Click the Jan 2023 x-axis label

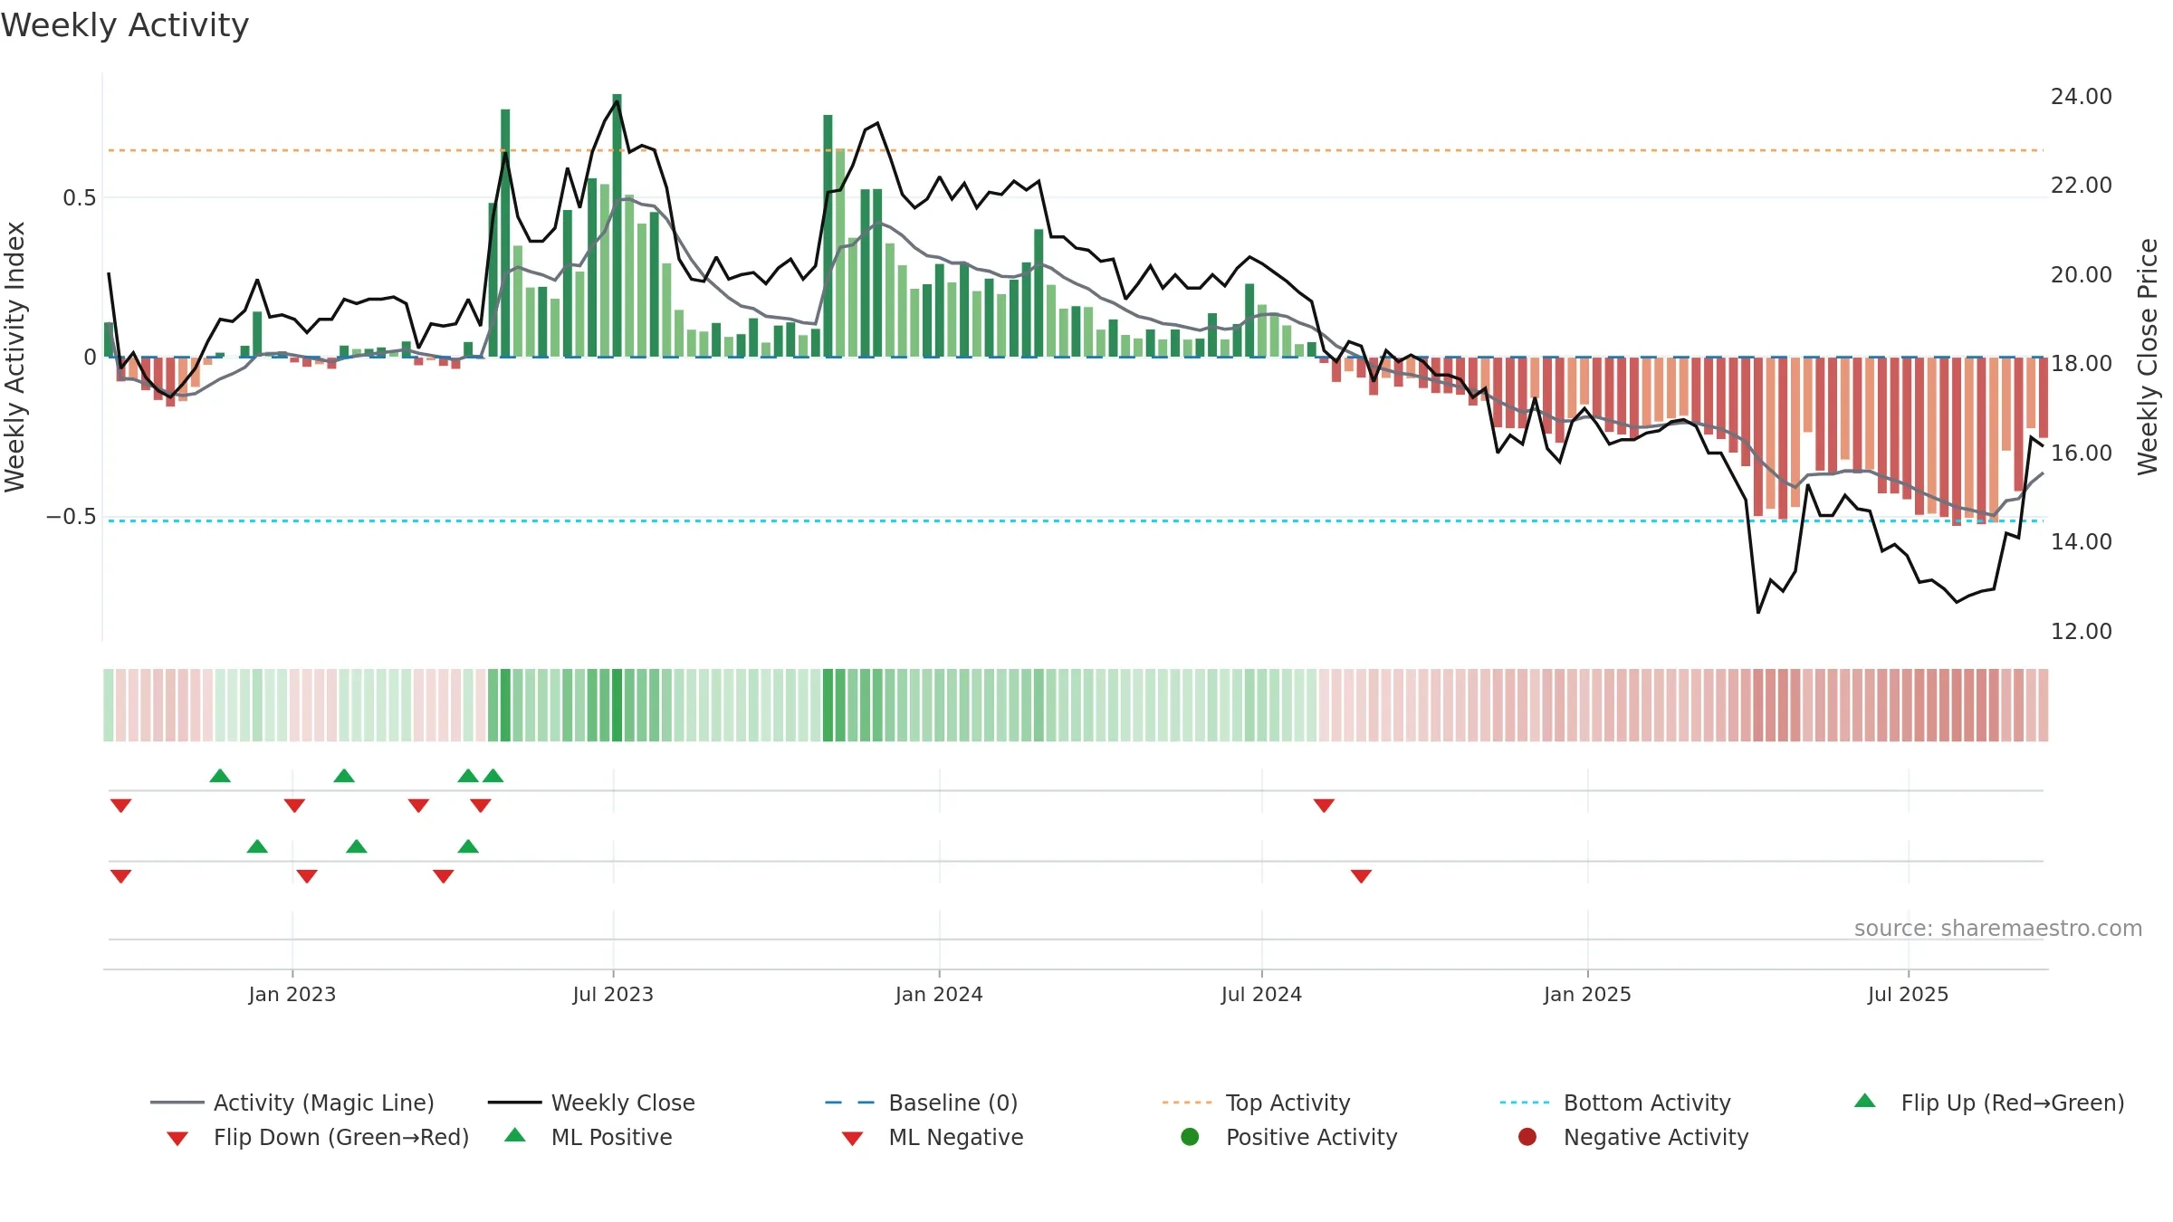[292, 995]
